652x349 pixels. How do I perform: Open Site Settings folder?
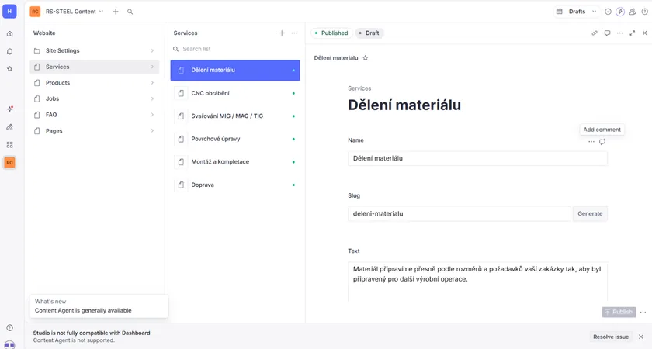pos(95,50)
